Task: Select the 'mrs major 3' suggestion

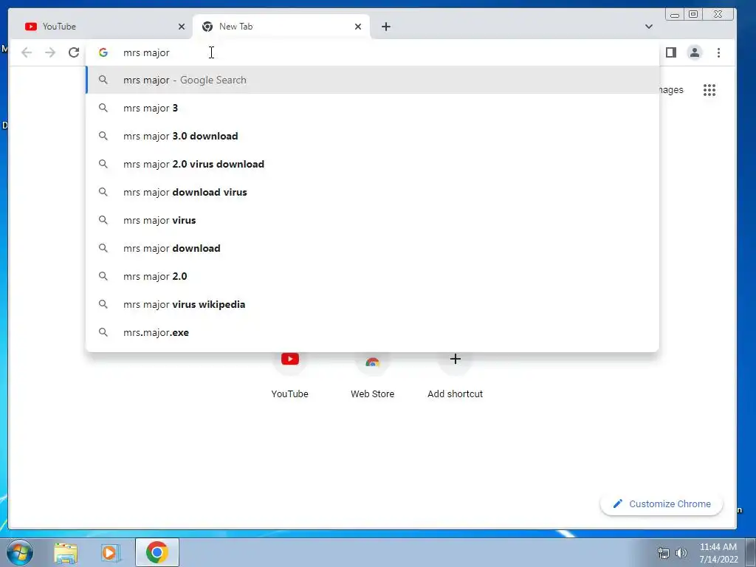Action: click(x=372, y=108)
